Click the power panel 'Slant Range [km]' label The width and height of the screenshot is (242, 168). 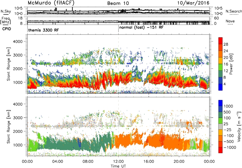pyautogui.click(x=8, y=64)
